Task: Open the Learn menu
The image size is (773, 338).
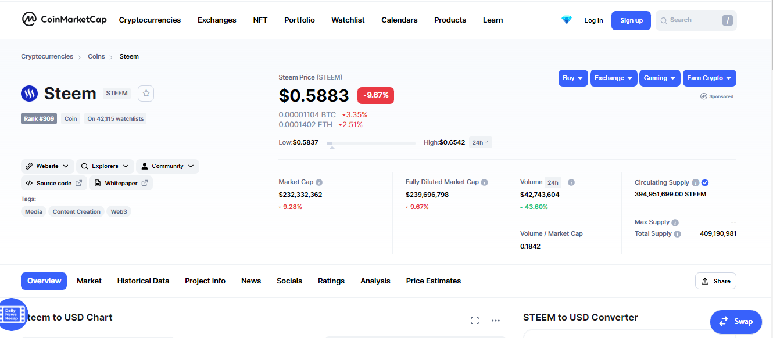Action: pos(493,20)
